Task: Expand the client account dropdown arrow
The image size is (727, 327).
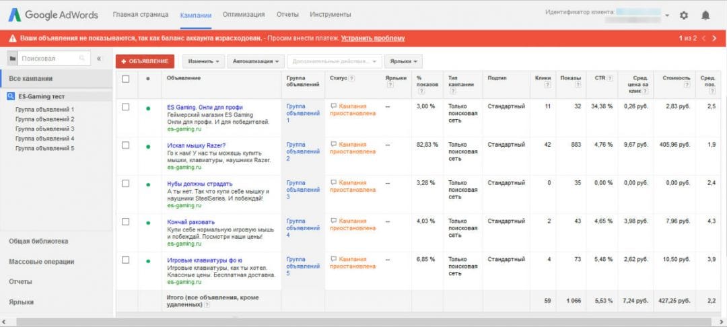Action: (667, 15)
